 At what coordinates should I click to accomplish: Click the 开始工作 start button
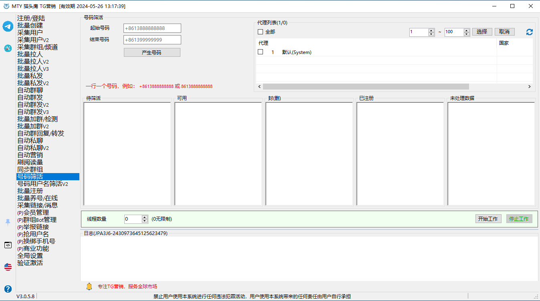[487, 219]
